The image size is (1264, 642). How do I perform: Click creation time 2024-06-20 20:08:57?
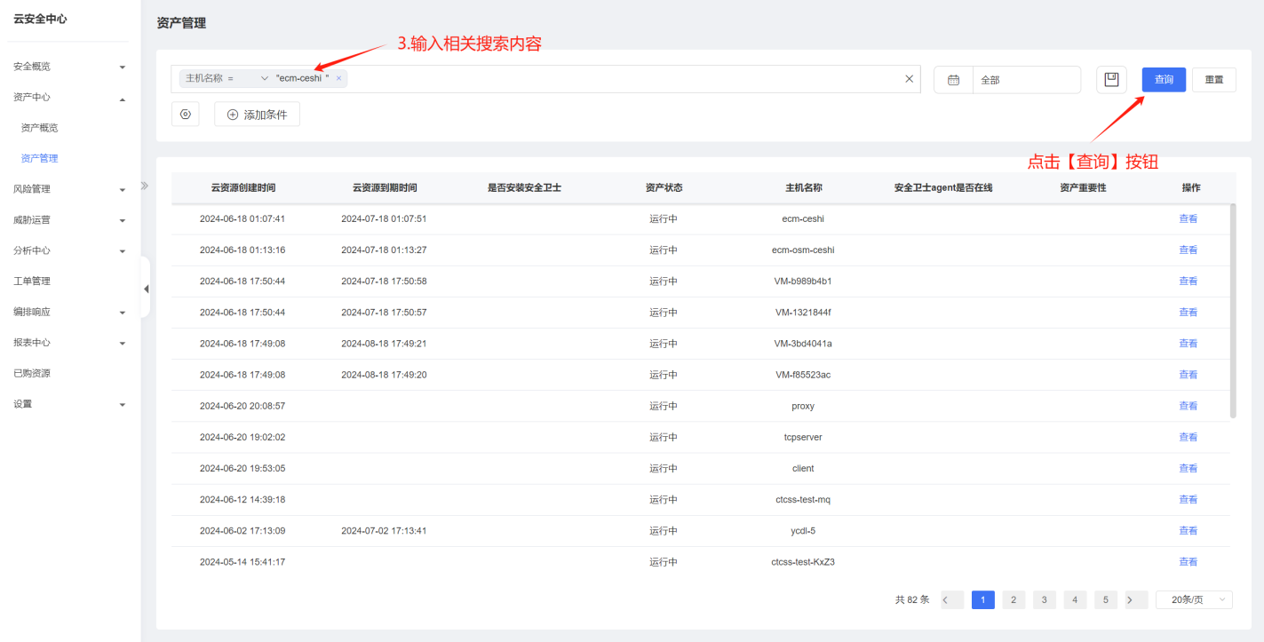[242, 406]
